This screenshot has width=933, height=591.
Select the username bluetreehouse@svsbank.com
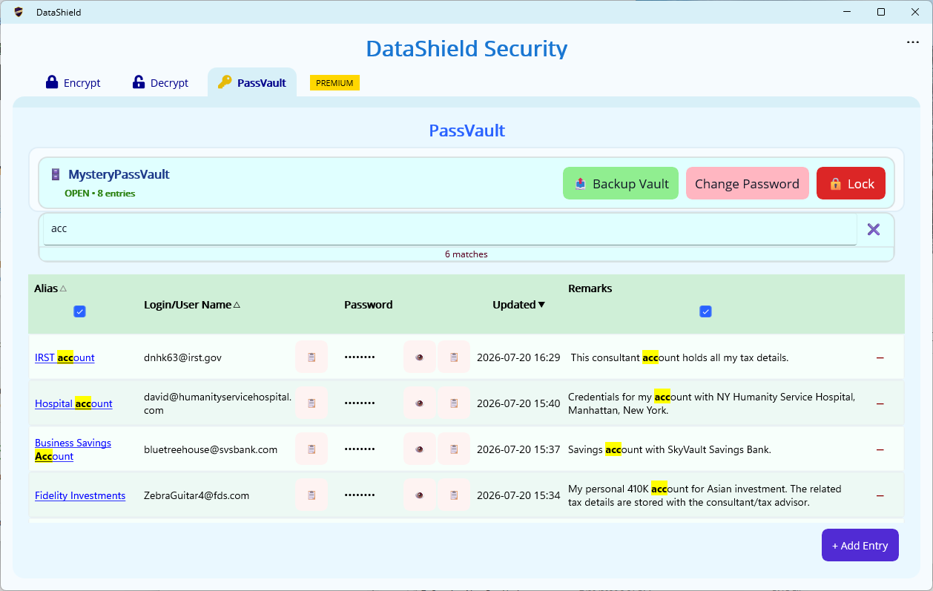[x=211, y=449]
